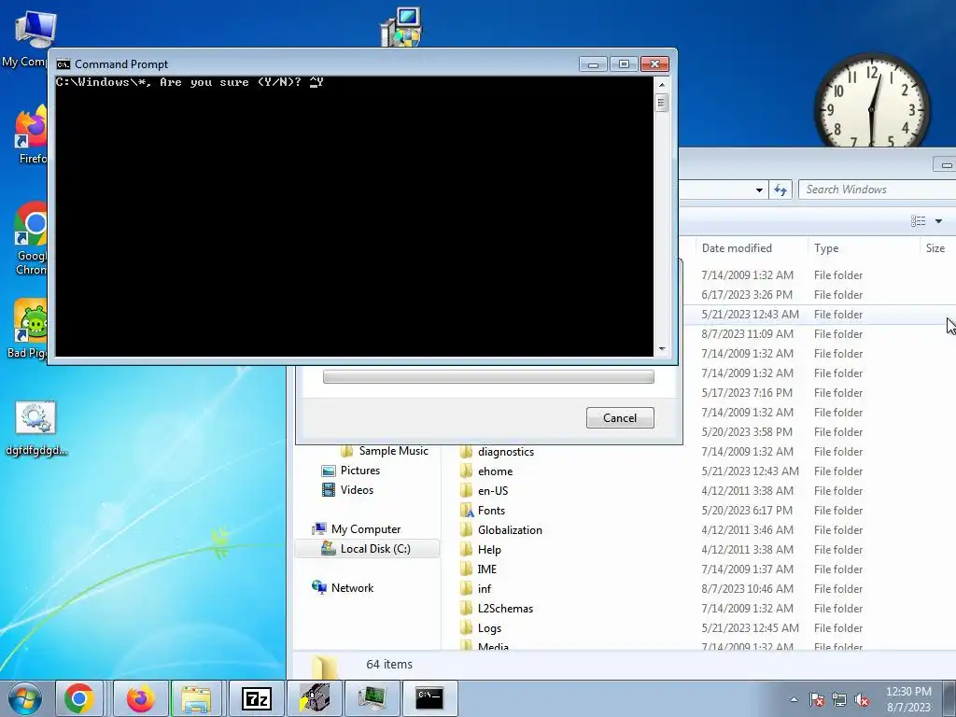956x717 pixels.
Task: Open the Windows Start orb
Action: pyautogui.click(x=25, y=698)
